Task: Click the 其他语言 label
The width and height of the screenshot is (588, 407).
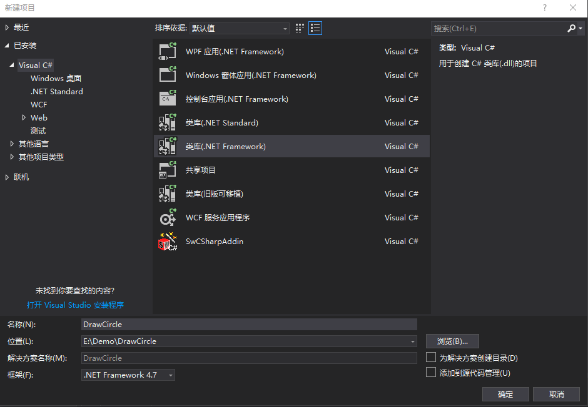Action: click(x=34, y=144)
